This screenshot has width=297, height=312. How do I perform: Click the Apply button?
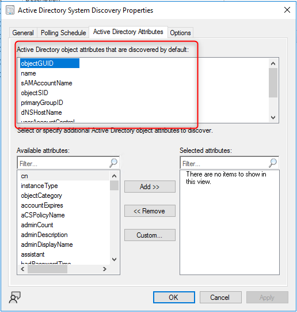pyautogui.click(x=267, y=298)
